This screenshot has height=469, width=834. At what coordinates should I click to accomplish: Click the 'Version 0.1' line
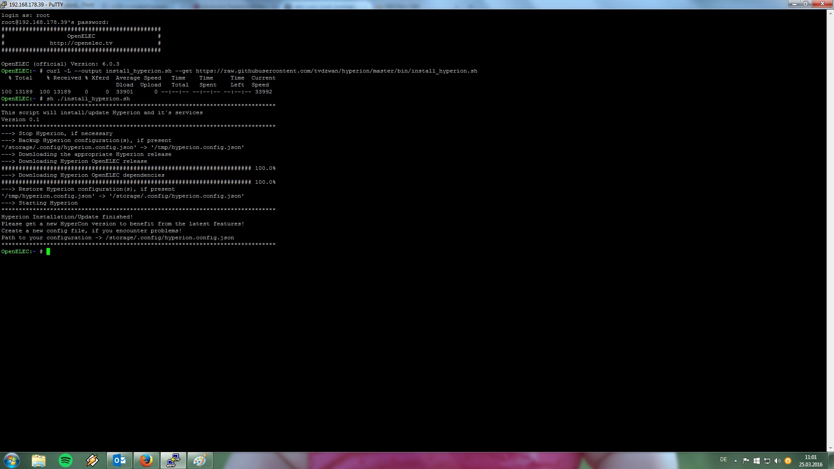tap(20, 119)
